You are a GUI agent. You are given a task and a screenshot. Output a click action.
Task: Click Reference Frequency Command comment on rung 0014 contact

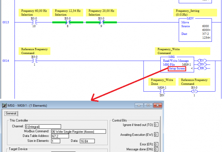click(34, 51)
